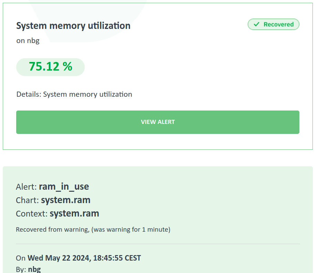The height and width of the screenshot is (273, 318).
Task: Click the 75.12 % value pill
Action: pos(50,67)
